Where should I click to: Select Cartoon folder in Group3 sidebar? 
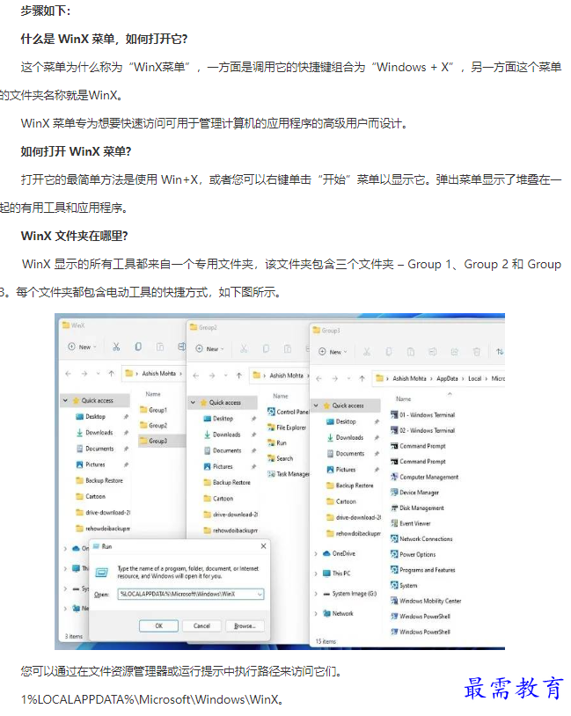340,501
